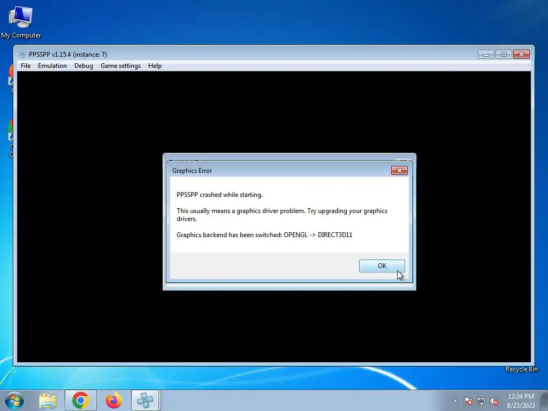Open Action Center flag icon in tray
This screenshot has width=548, height=411.
click(x=468, y=401)
